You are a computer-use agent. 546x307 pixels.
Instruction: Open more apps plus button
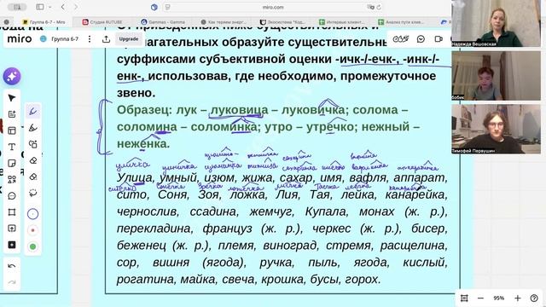pos(12,245)
